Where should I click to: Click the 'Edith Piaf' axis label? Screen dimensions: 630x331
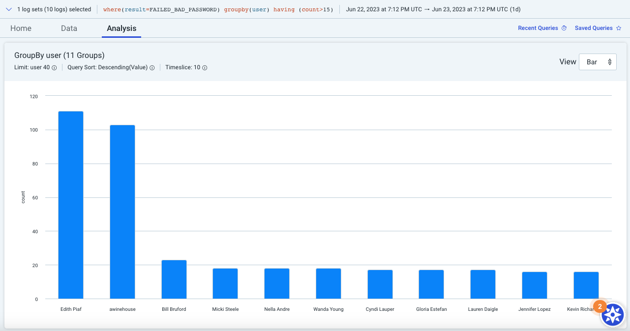(71, 309)
